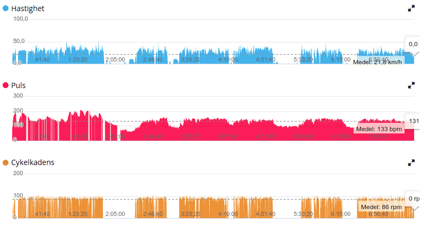Click the Medel: 86 rpm average label
The width and height of the screenshot is (429, 225).
(x=380, y=206)
